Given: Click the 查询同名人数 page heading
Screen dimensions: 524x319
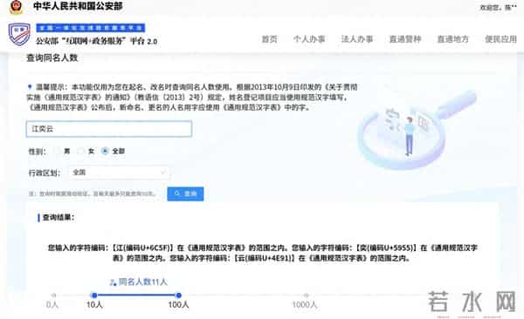Looking at the screenshot, I should (52, 58).
